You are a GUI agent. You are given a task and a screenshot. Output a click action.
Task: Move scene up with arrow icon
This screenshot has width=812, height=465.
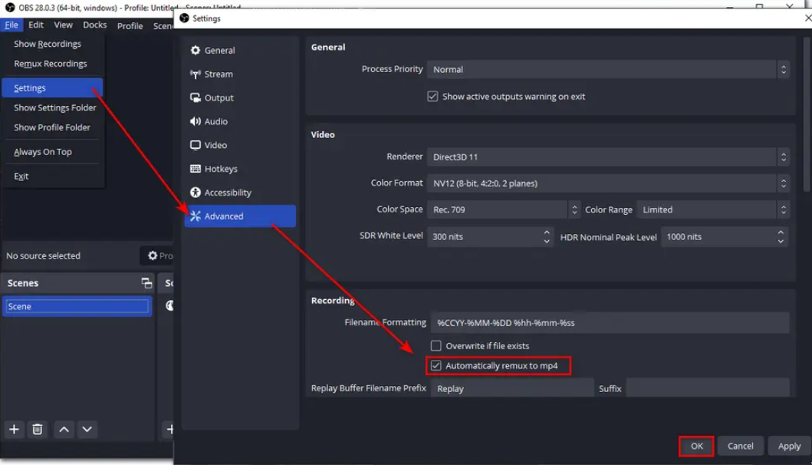[x=64, y=429]
